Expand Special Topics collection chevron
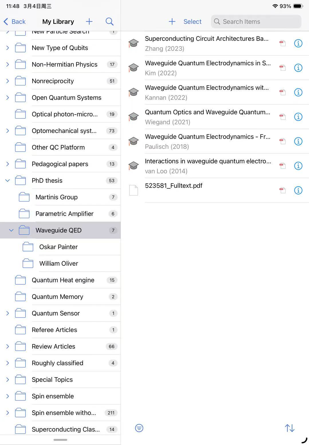Viewport: 309px width, 445px height. (8, 380)
